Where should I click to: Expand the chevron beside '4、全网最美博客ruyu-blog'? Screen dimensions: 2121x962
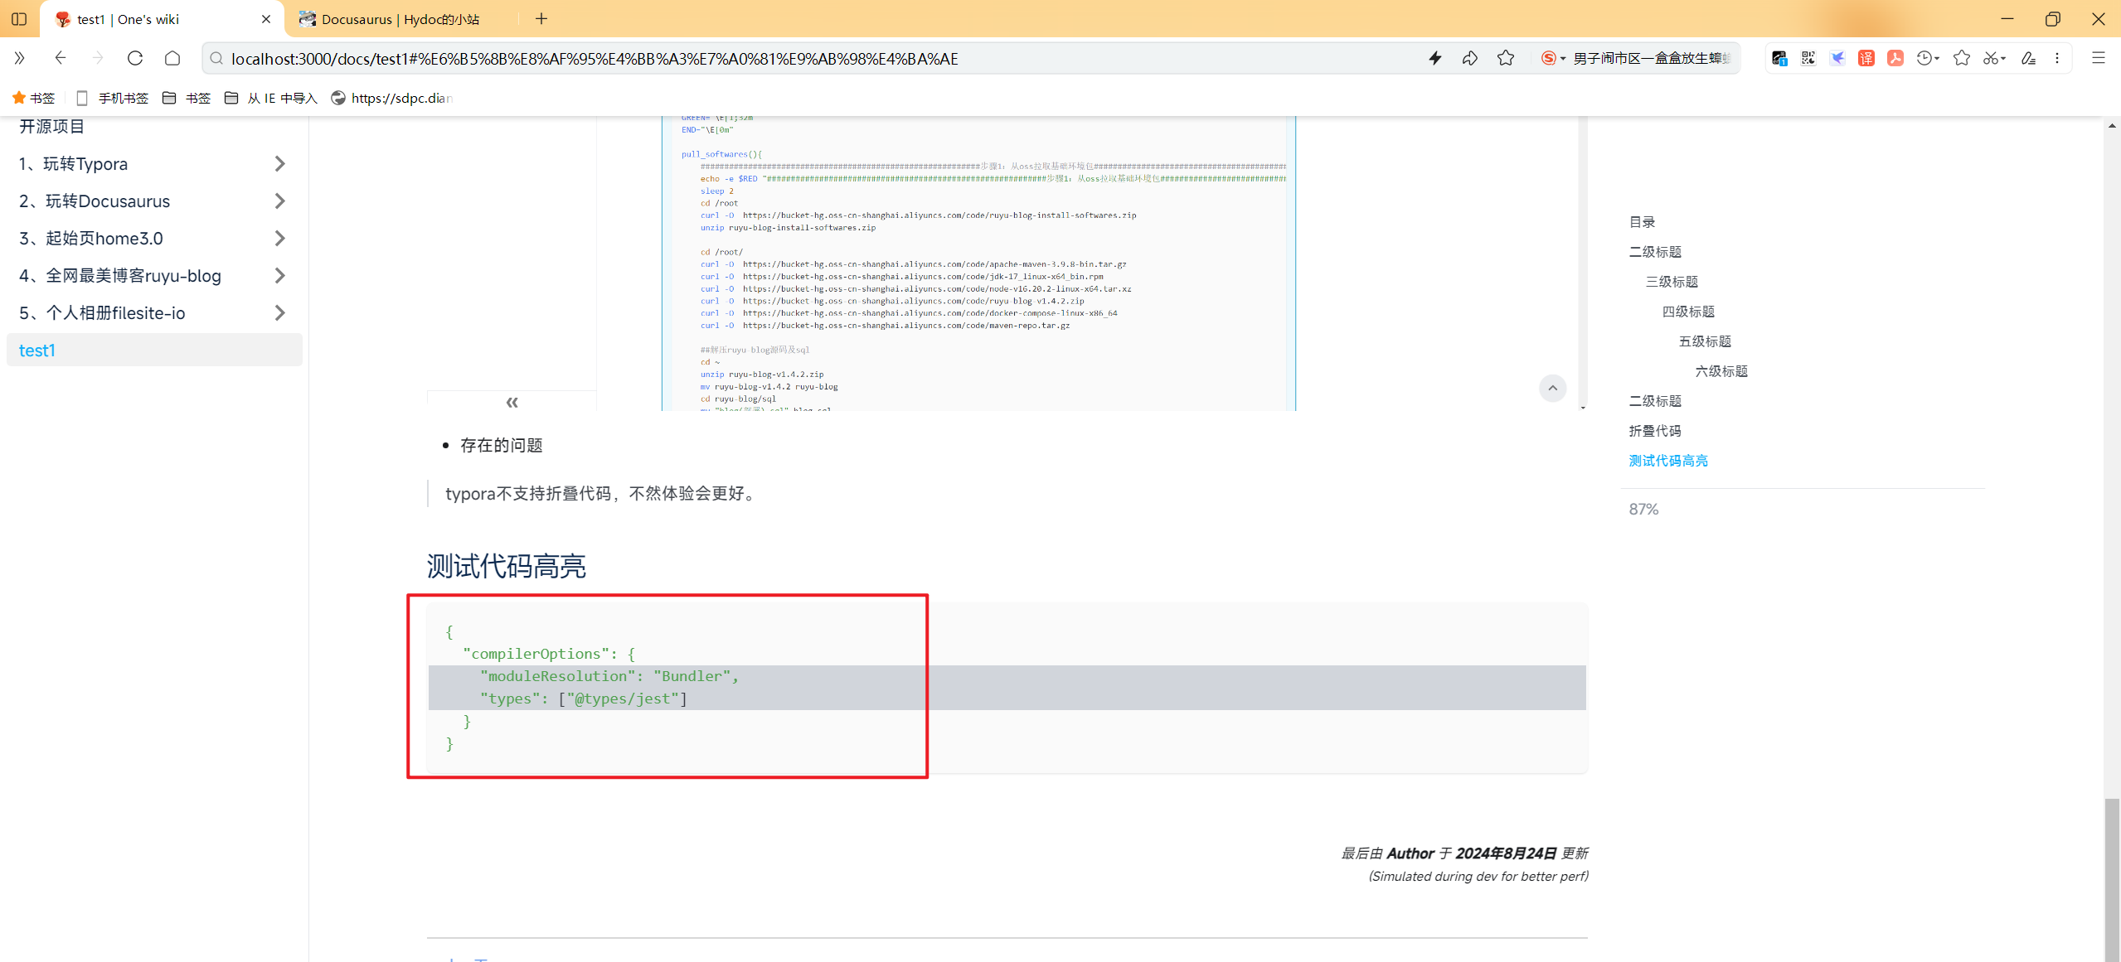(280, 276)
